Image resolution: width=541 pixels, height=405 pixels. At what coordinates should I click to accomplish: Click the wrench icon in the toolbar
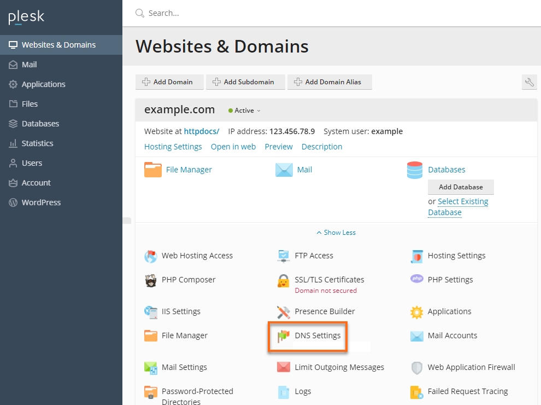[529, 82]
